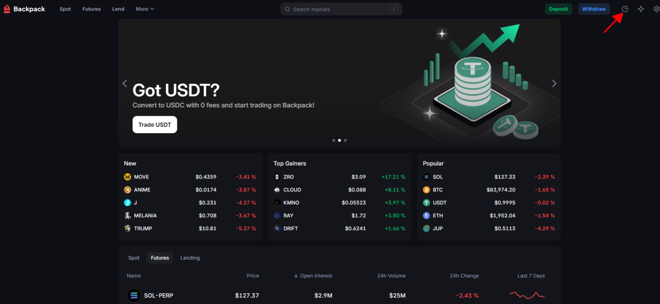Screen dimensions: 660x304
Task: Click the CLOUD token icon
Action: coord(277,190)
